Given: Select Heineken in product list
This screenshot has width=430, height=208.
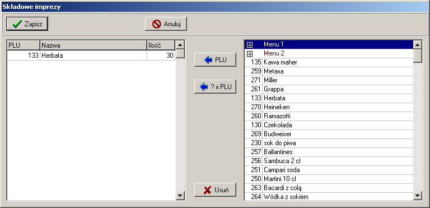Looking at the screenshot, I should [x=329, y=107].
